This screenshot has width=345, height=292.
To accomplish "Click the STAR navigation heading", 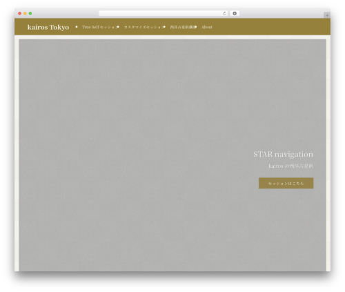I will 283,155.
